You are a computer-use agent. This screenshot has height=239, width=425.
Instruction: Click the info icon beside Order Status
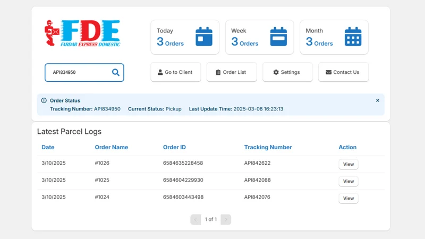tap(44, 100)
